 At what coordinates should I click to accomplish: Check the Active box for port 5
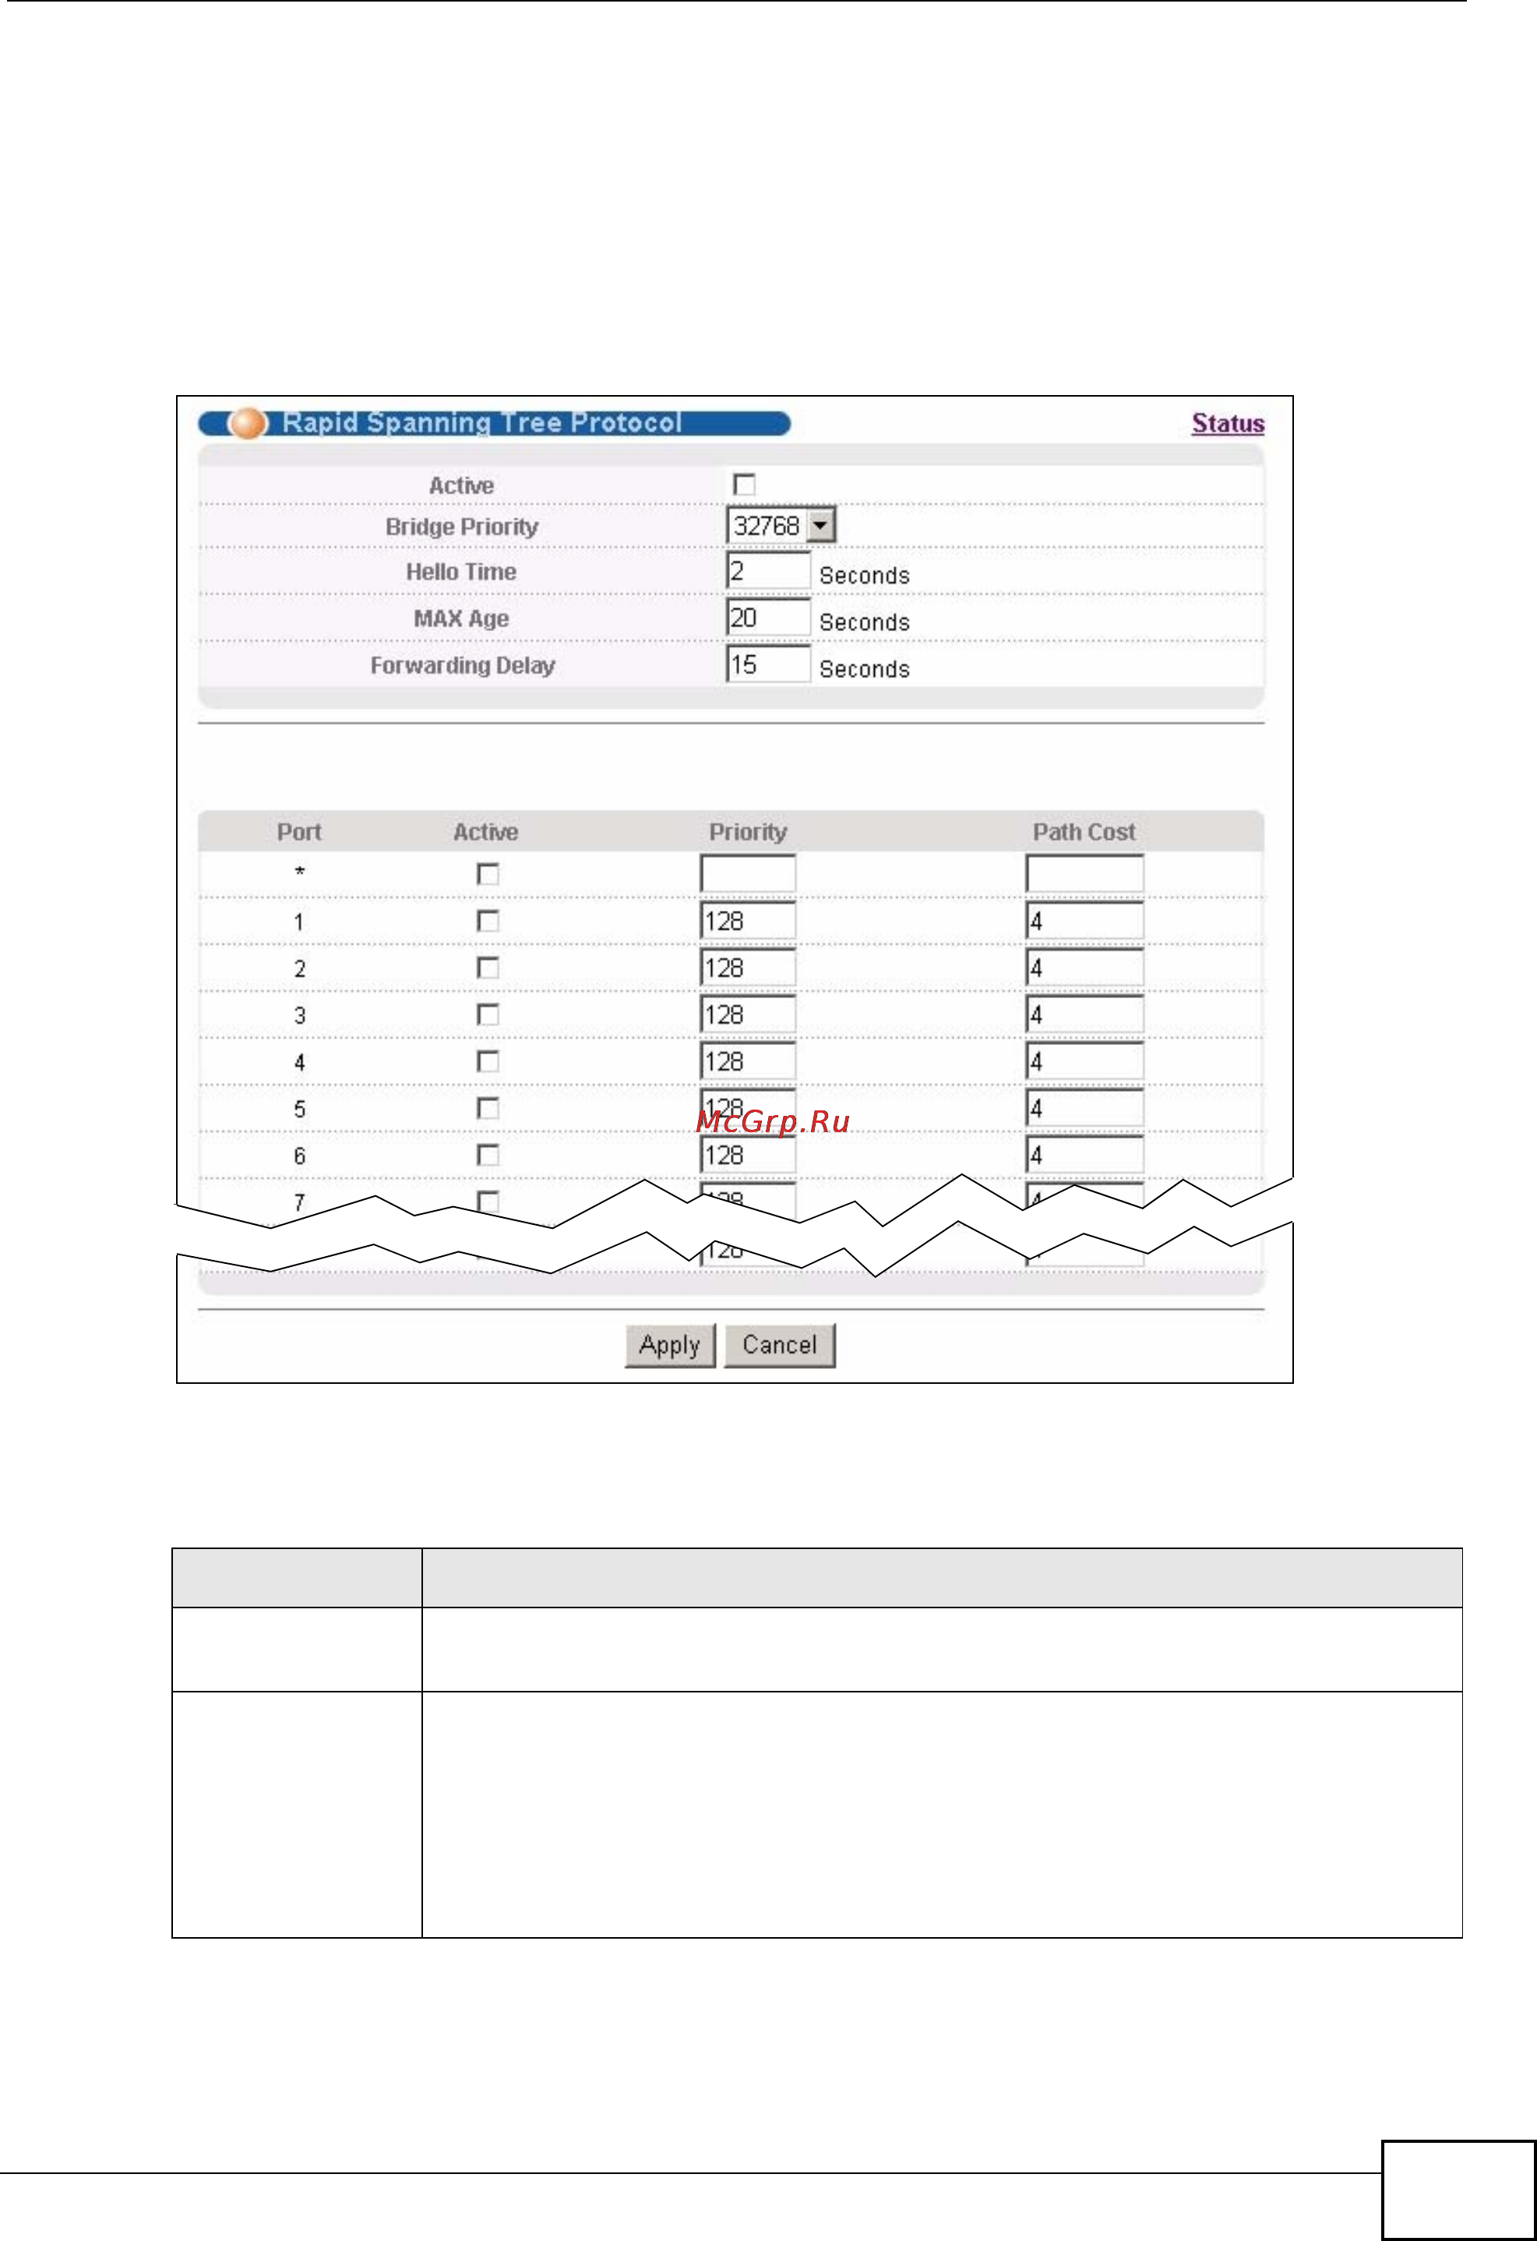click(488, 1108)
